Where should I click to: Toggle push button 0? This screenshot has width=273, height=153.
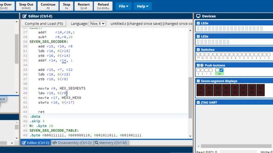211,70
